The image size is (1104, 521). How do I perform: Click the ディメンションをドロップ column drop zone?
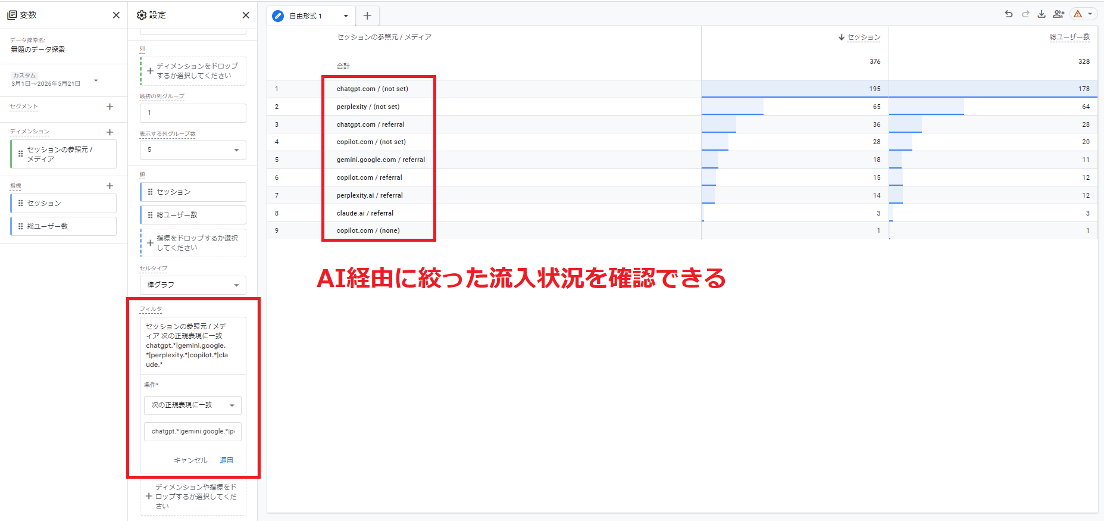[x=193, y=71]
